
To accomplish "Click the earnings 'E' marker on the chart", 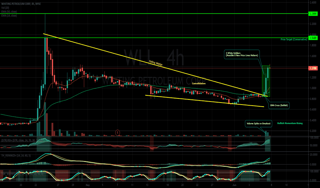I will 117,133.
